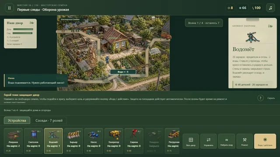The width and height of the screenshot is (280, 157).
Task: Toggle music with the note icon
Action: tap(270, 8)
